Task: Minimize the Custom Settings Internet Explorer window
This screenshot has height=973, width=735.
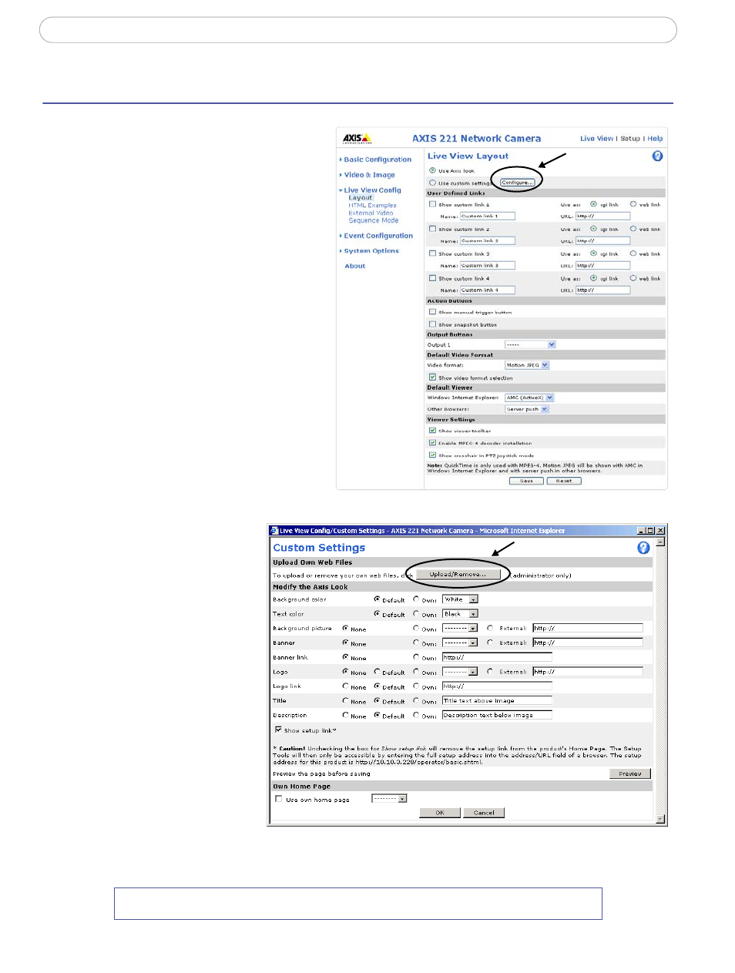Action: click(x=641, y=531)
